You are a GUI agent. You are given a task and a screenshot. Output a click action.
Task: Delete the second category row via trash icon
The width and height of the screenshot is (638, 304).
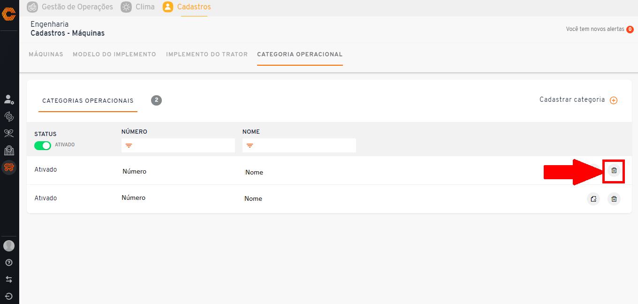point(614,199)
